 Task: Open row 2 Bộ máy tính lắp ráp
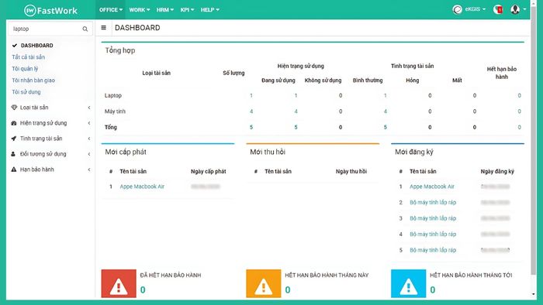coord(433,202)
